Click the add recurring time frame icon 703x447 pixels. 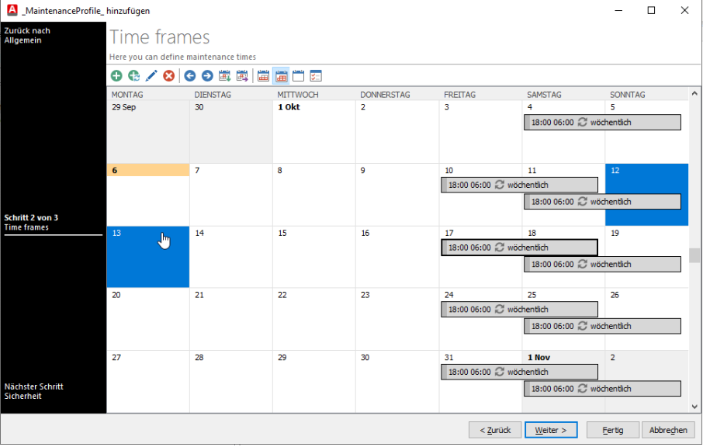(133, 76)
